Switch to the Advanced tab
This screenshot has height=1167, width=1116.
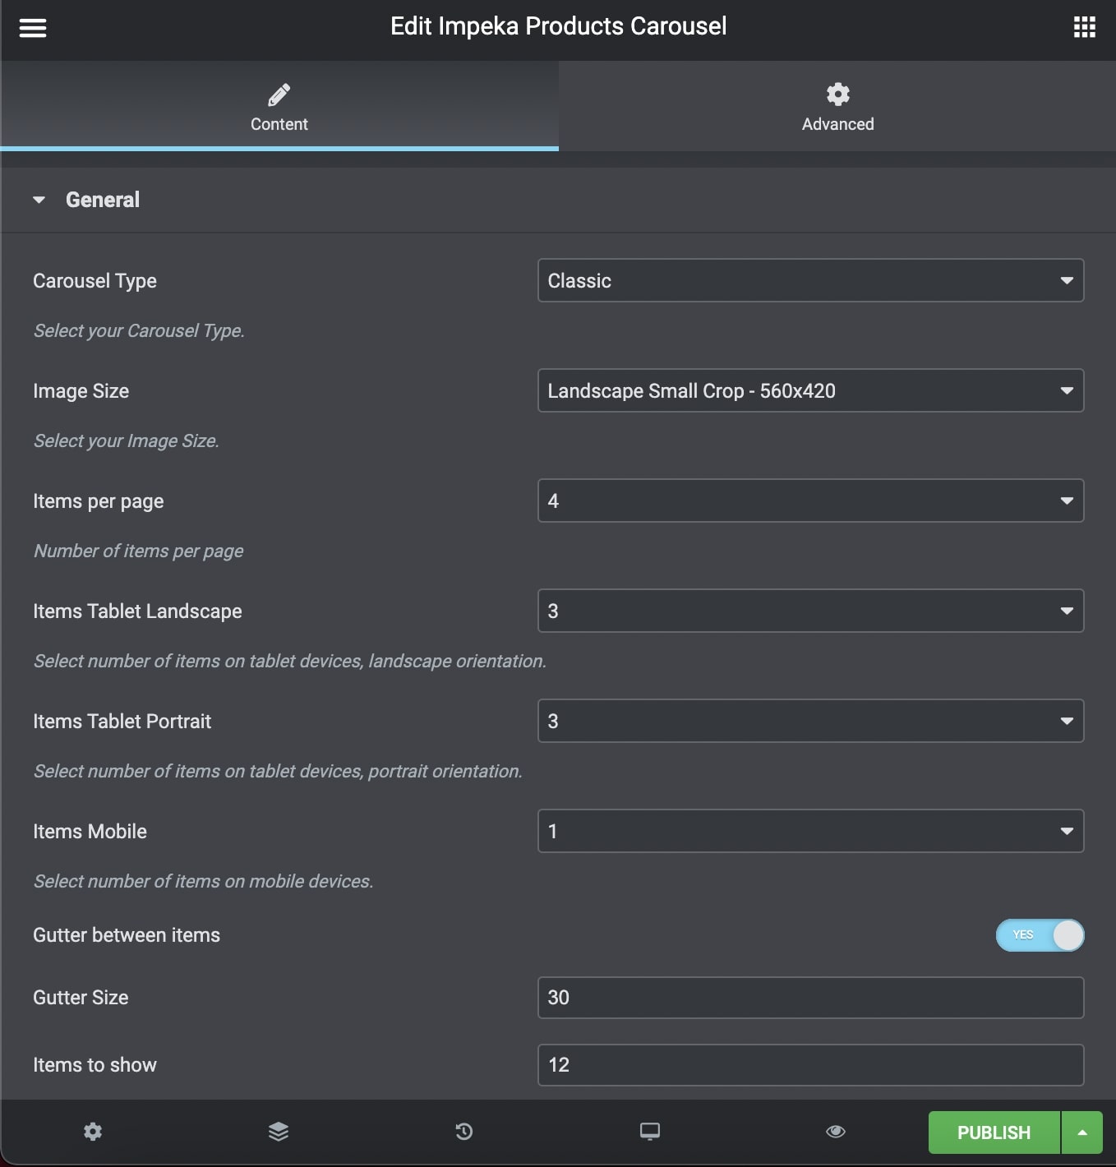[x=837, y=107]
